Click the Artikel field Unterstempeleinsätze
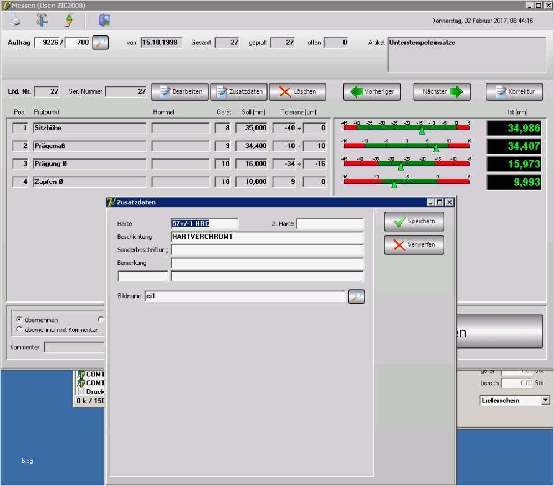 [466, 55]
